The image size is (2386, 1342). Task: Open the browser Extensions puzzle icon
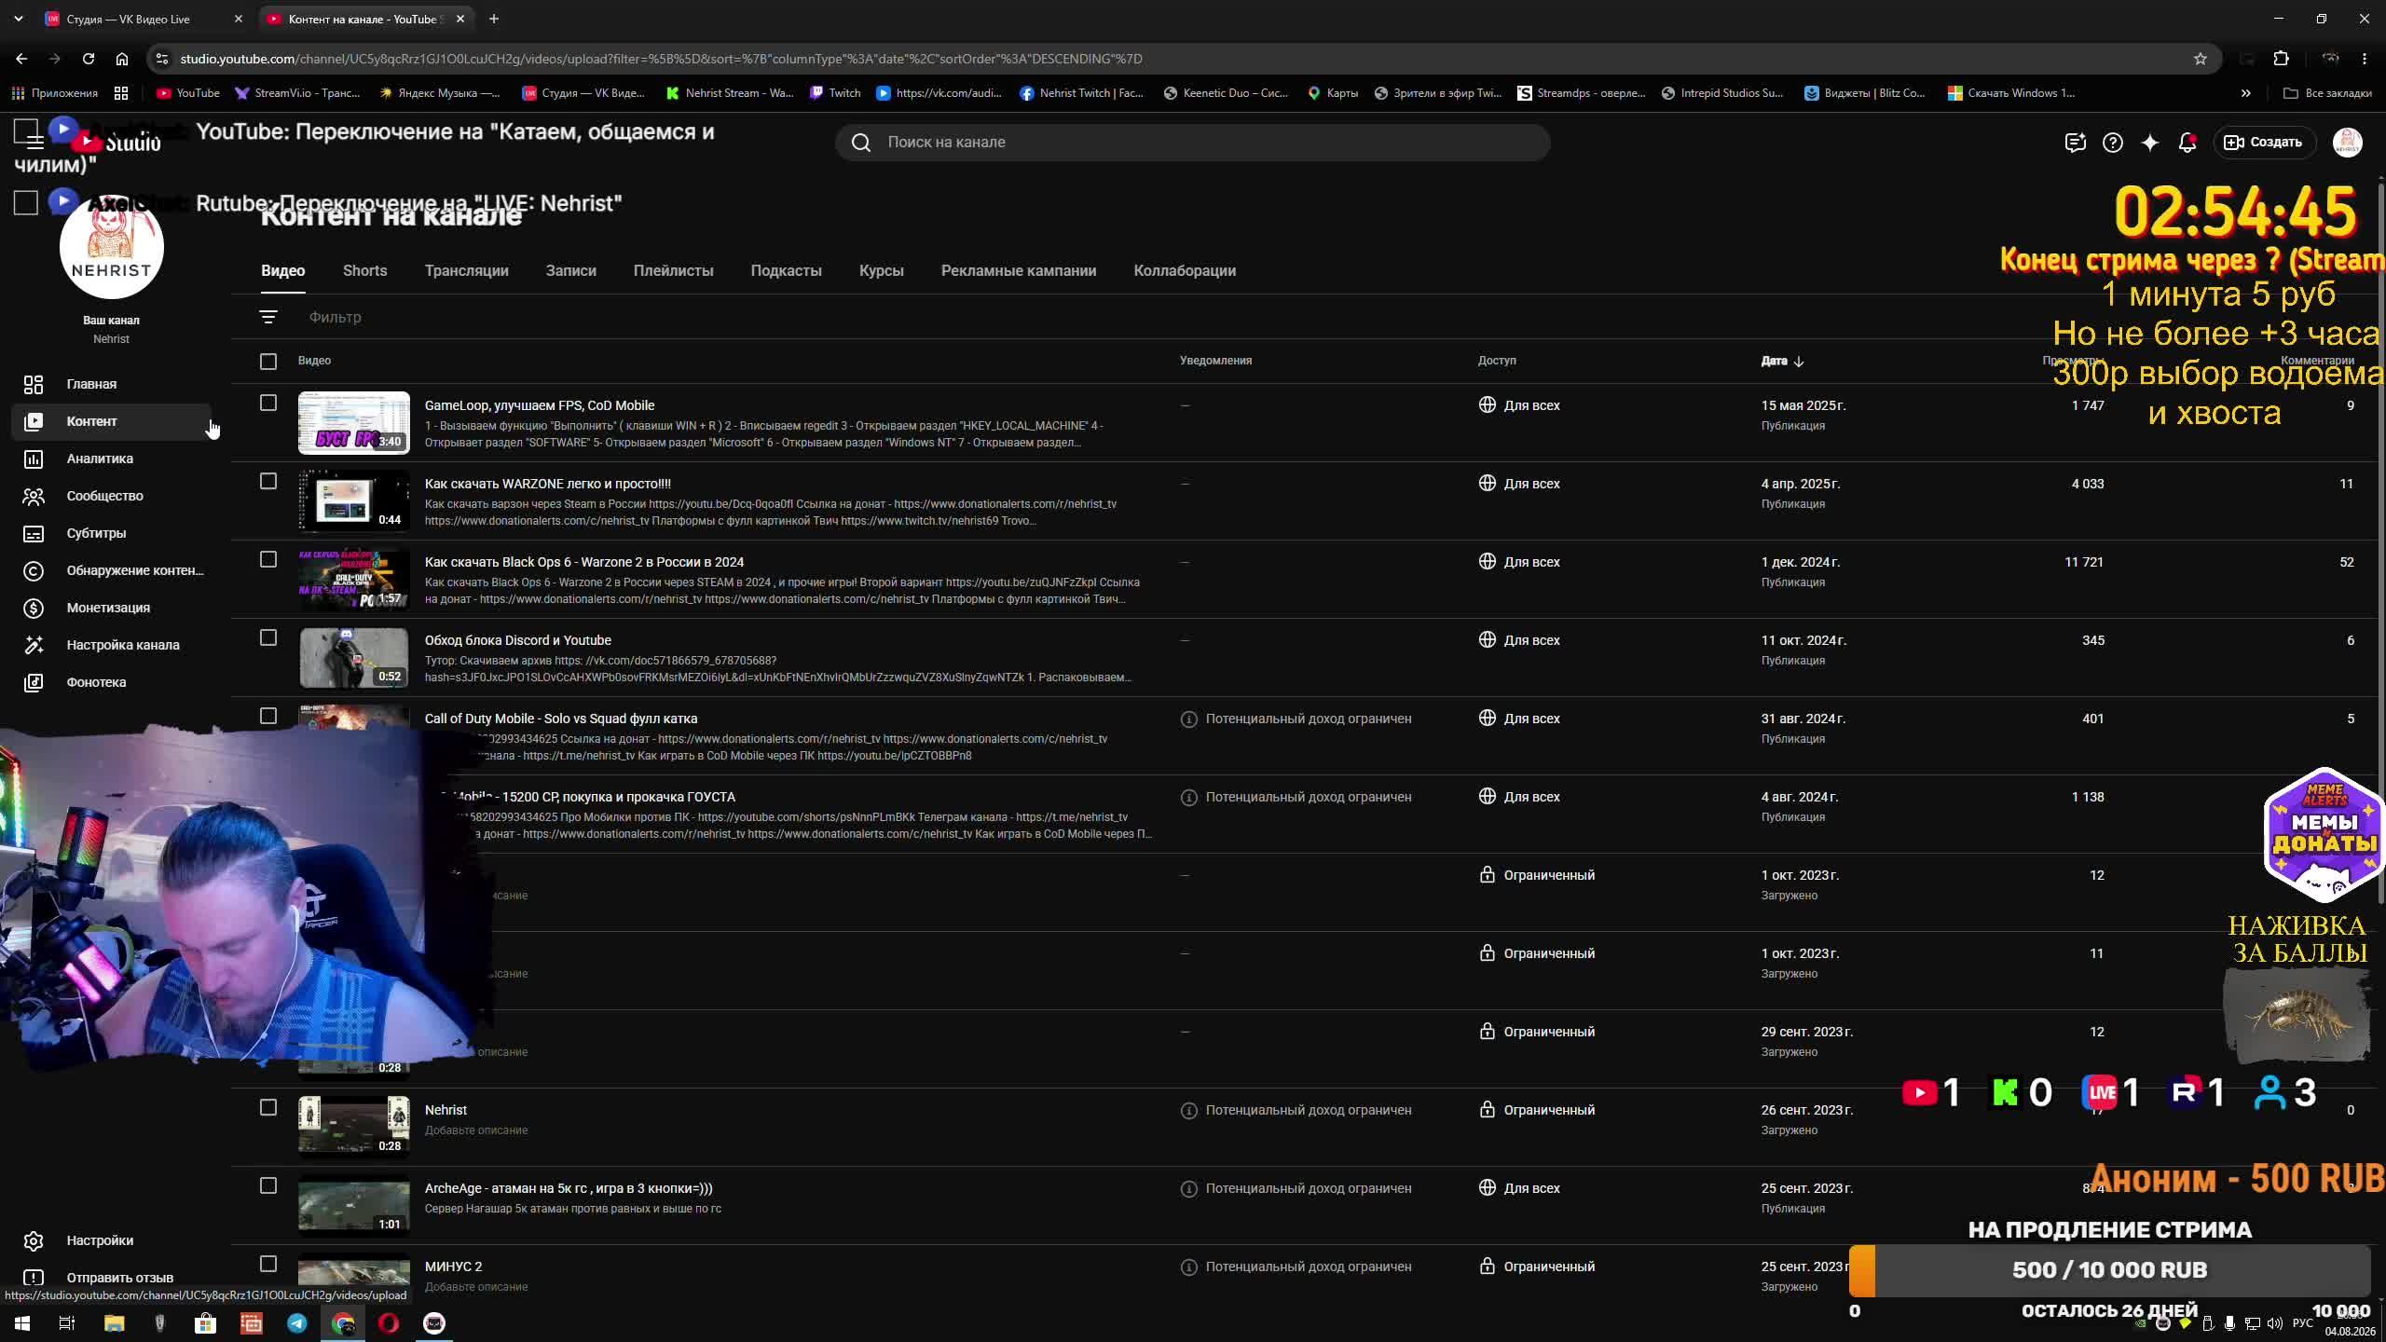pos(2281,59)
